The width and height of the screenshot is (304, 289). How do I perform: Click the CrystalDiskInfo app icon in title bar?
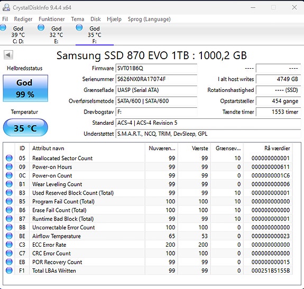(6, 7)
